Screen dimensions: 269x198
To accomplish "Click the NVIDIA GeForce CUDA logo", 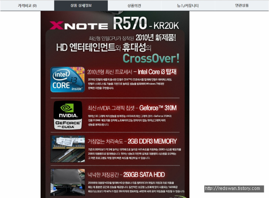I will click(68, 115).
